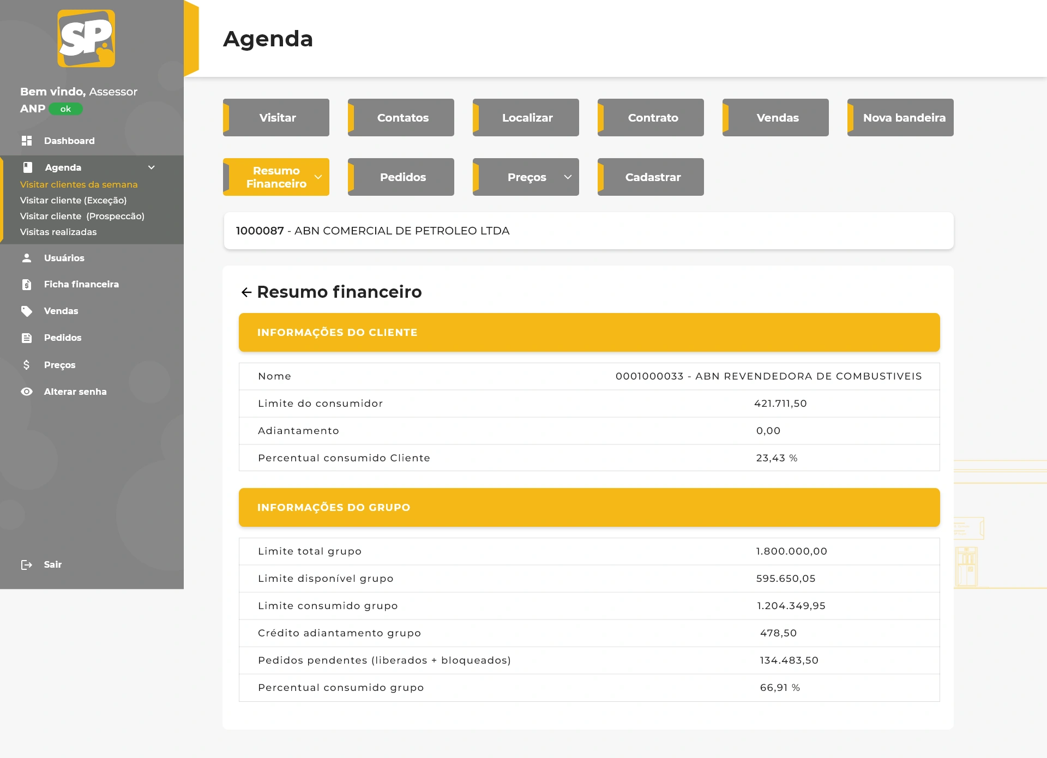Collapse the Agenda sidebar chevron

coord(152,167)
